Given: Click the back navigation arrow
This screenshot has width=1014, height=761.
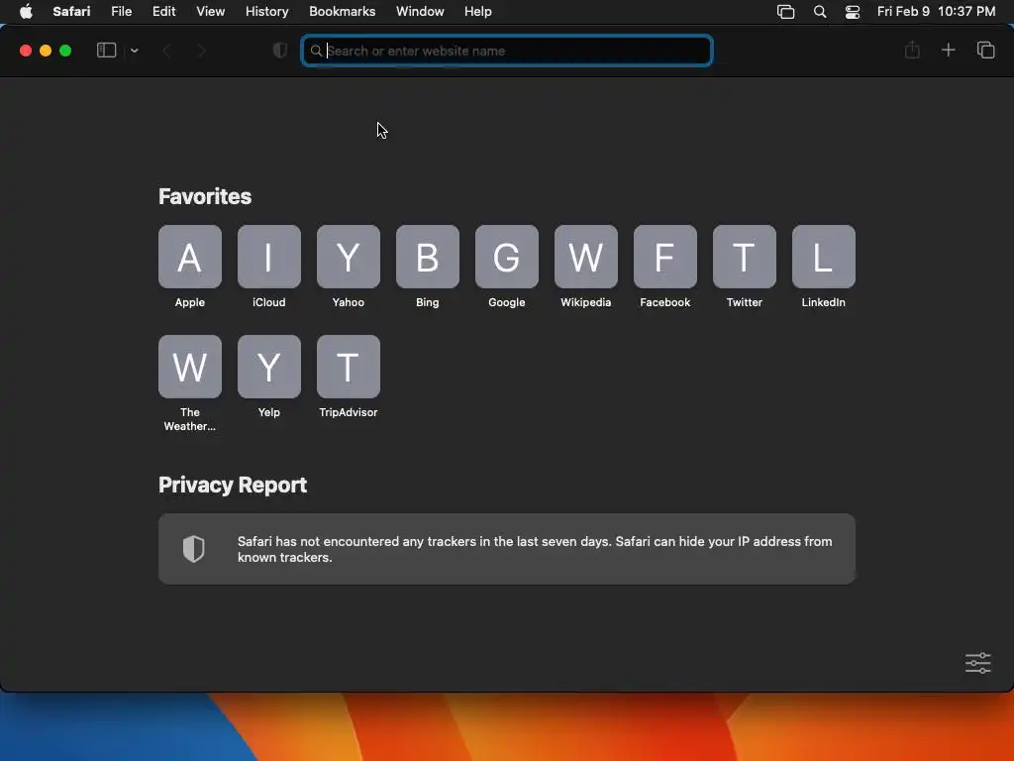Looking at the screenshot, I should (x=166, y=51).
